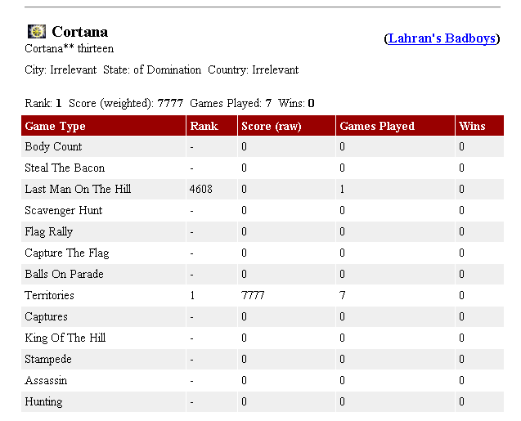Click the Balls On Parade entry
This screenshot has height=421, width=521.
pos(64,275)
